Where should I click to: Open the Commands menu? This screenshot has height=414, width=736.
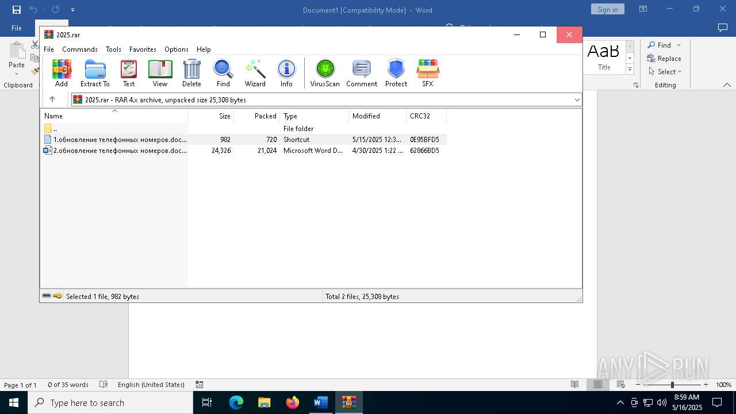click(x=80, y=49)
